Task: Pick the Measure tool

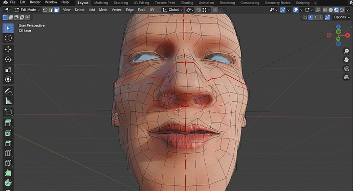Action: pos(8,101)
